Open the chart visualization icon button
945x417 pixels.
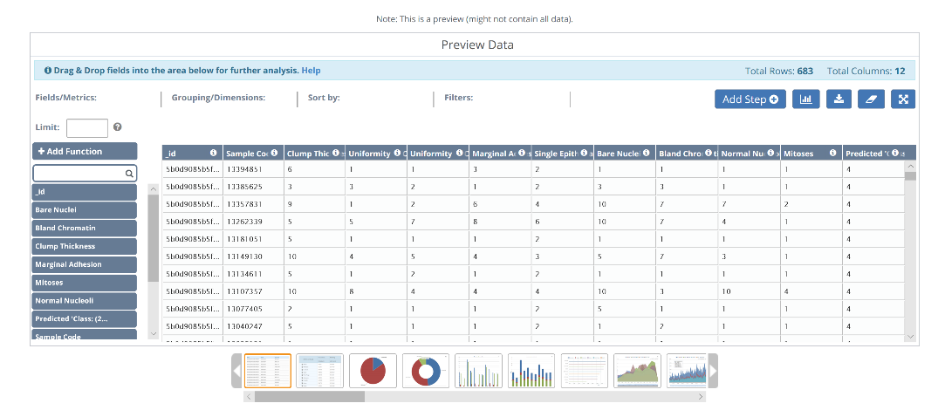pyautogui.click(x=805, y=99)
